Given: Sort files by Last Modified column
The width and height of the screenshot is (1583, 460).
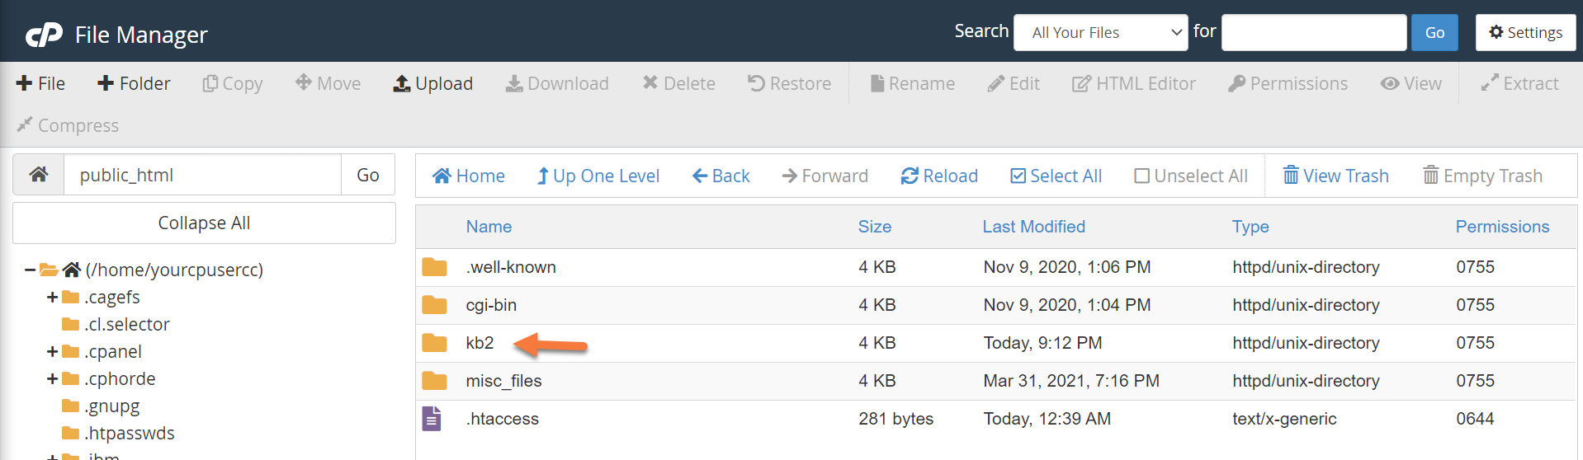Looking at the screenshot, I should 1033,227.
